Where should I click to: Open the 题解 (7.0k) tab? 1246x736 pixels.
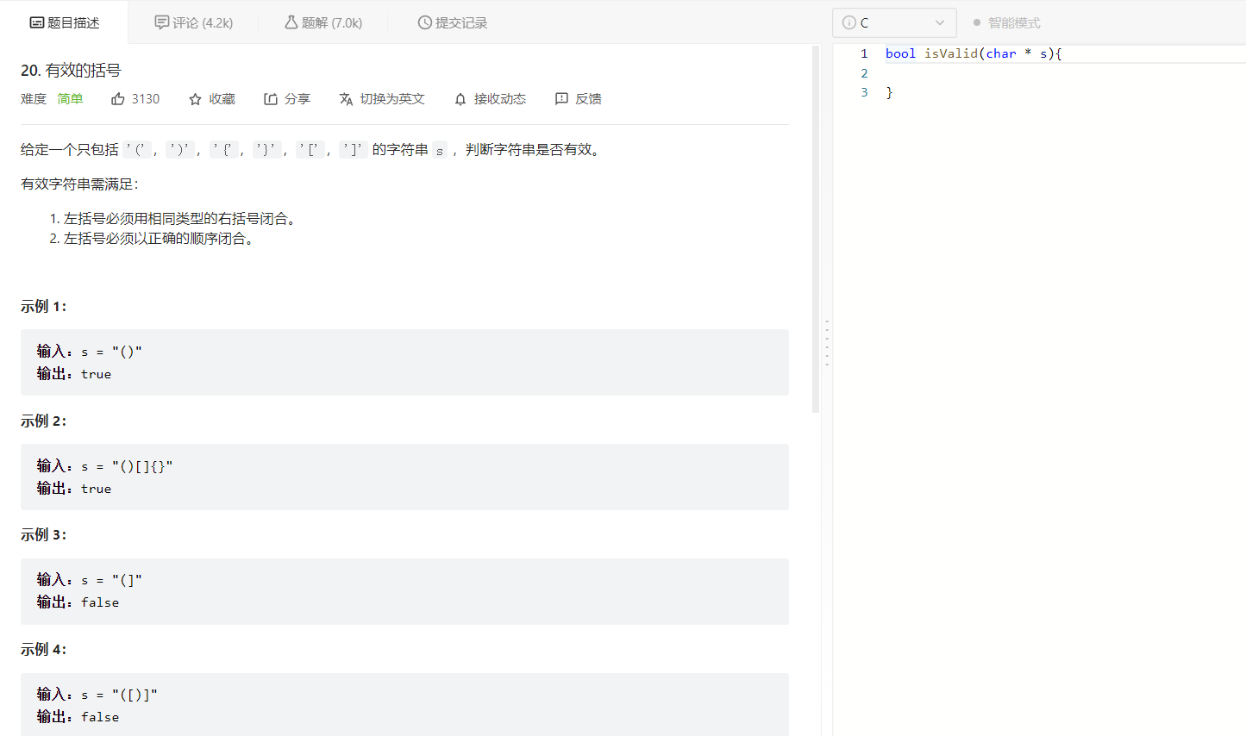tap(323, 22)
